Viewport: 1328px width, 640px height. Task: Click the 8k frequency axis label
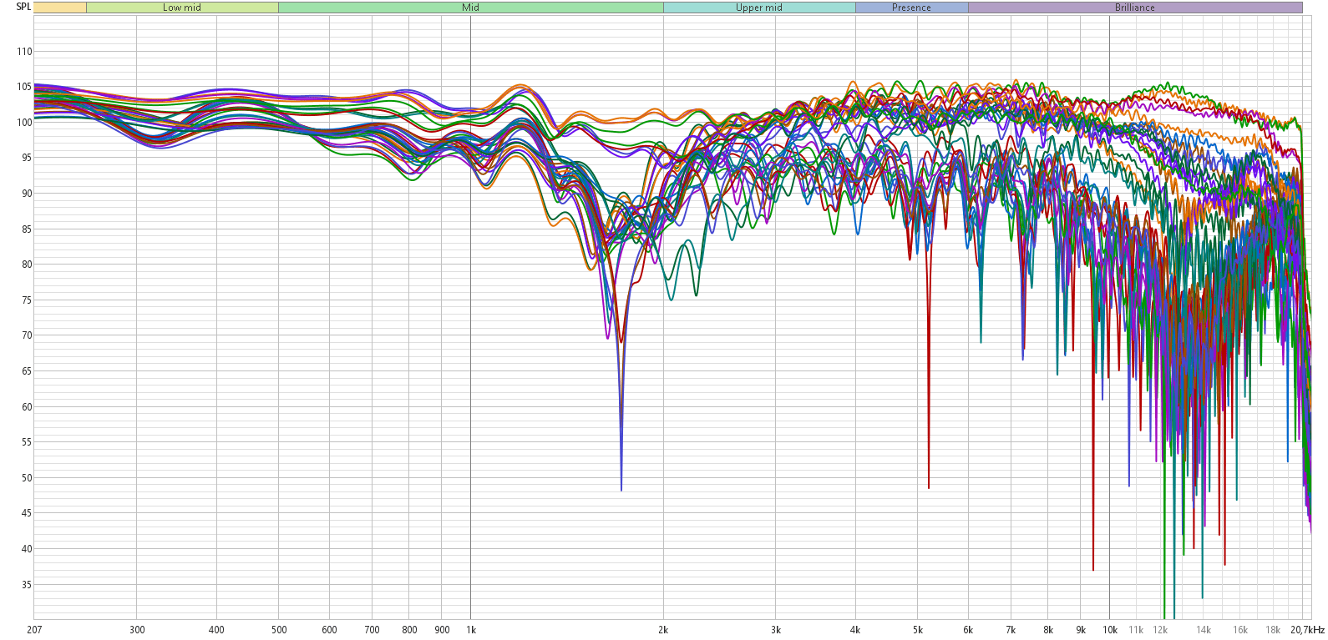tap(1048, 630)
